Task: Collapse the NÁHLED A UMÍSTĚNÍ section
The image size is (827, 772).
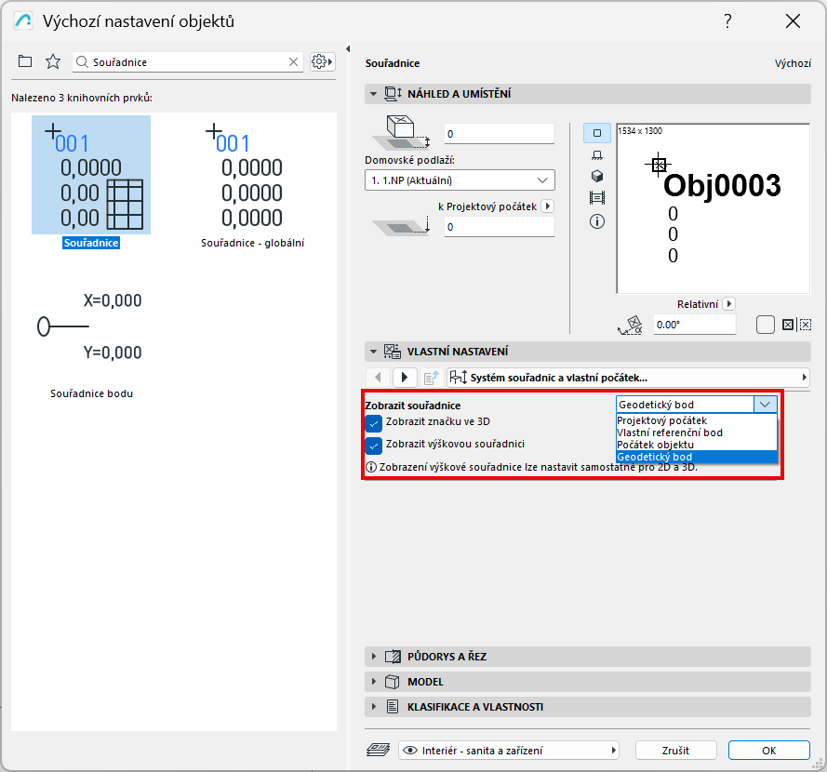Action: (x=373, y=94)
